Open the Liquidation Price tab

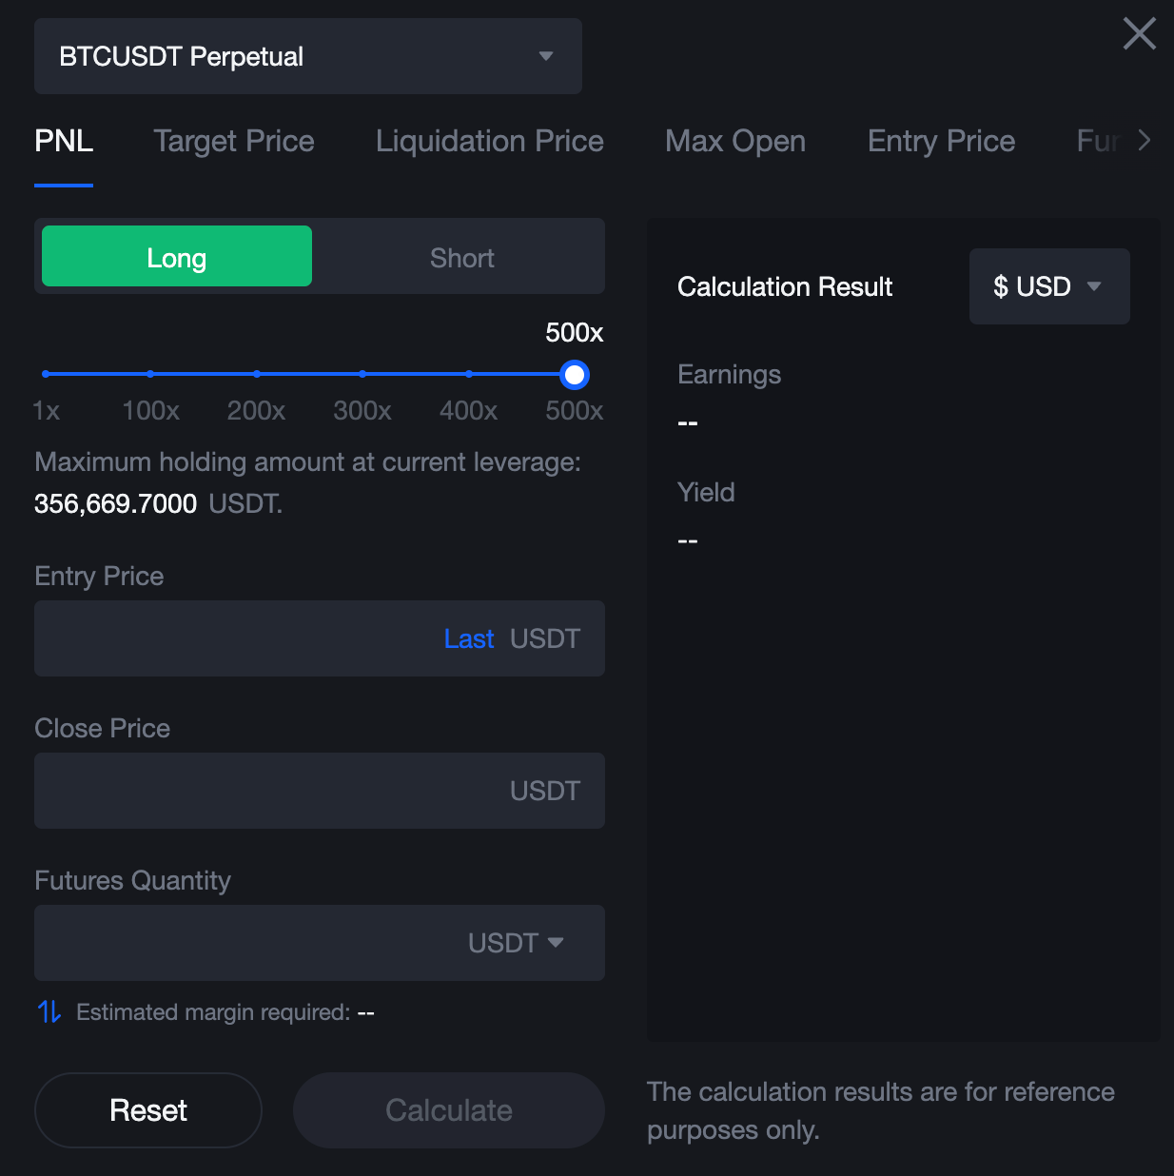click(489, 141)
